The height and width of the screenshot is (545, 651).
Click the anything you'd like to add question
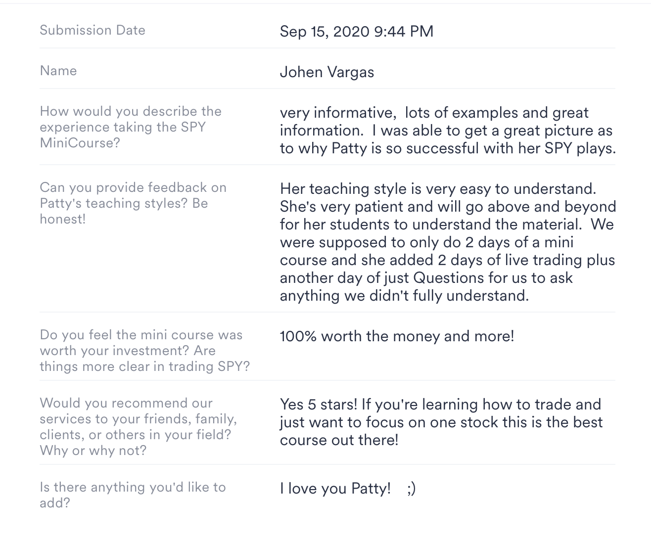point(133,495)
